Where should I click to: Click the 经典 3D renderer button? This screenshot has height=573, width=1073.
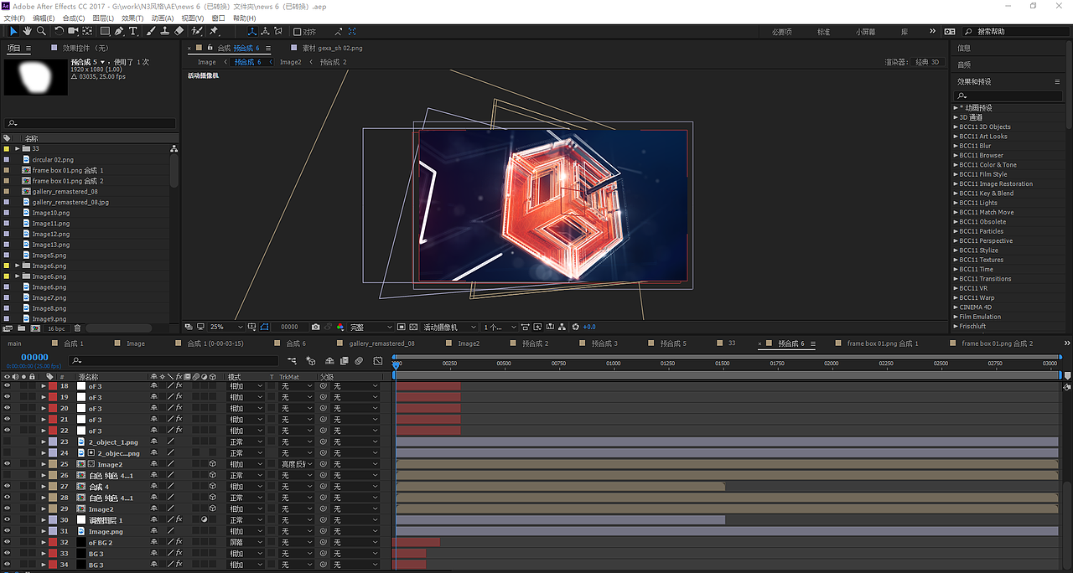[x=927, y=62]
